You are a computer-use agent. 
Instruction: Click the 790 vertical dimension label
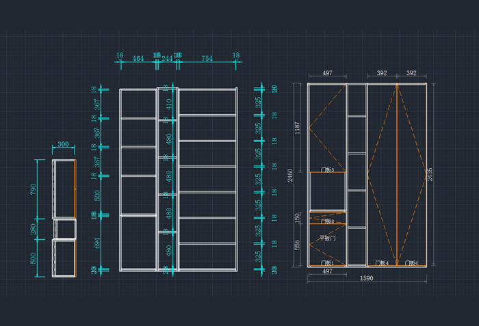(x=33, y=189)
